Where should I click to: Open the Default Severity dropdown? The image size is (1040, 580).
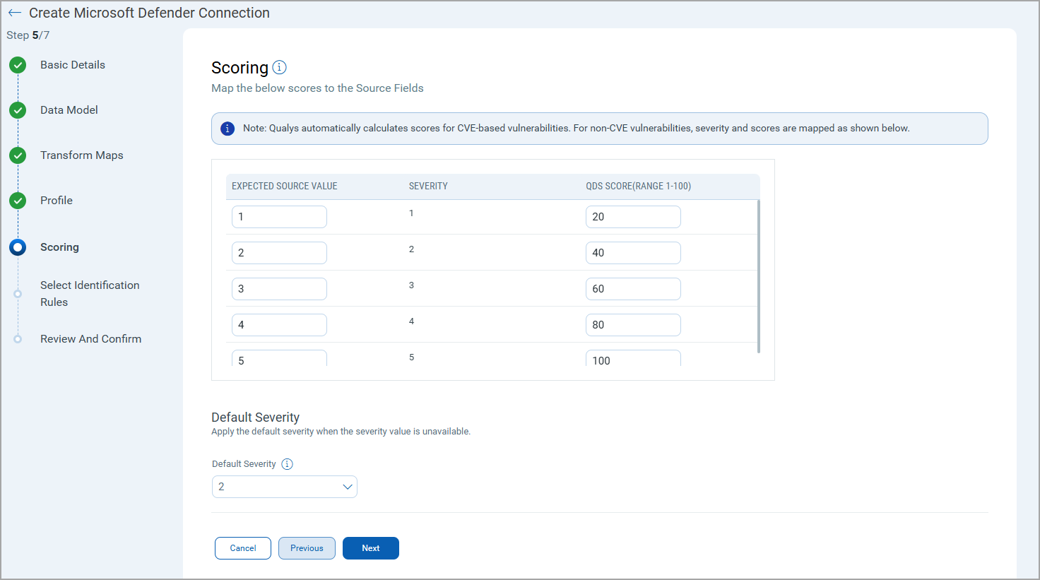[x=285, y=487]
